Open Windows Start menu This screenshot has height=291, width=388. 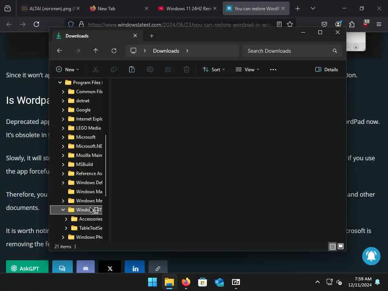(x=152, y=282)
